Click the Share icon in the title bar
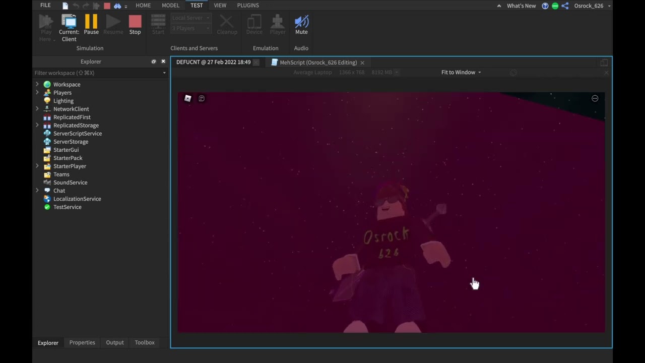Image resolution: width=645 pixels, height=363 pixels. 565,6
